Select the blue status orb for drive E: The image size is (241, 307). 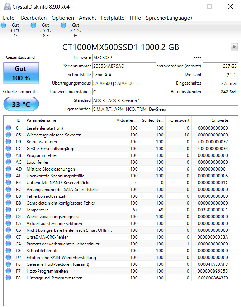[x=63, y=25]
